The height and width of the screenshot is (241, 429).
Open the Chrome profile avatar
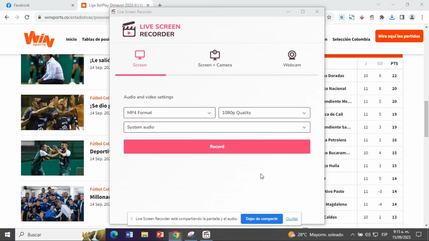(412, 17)
